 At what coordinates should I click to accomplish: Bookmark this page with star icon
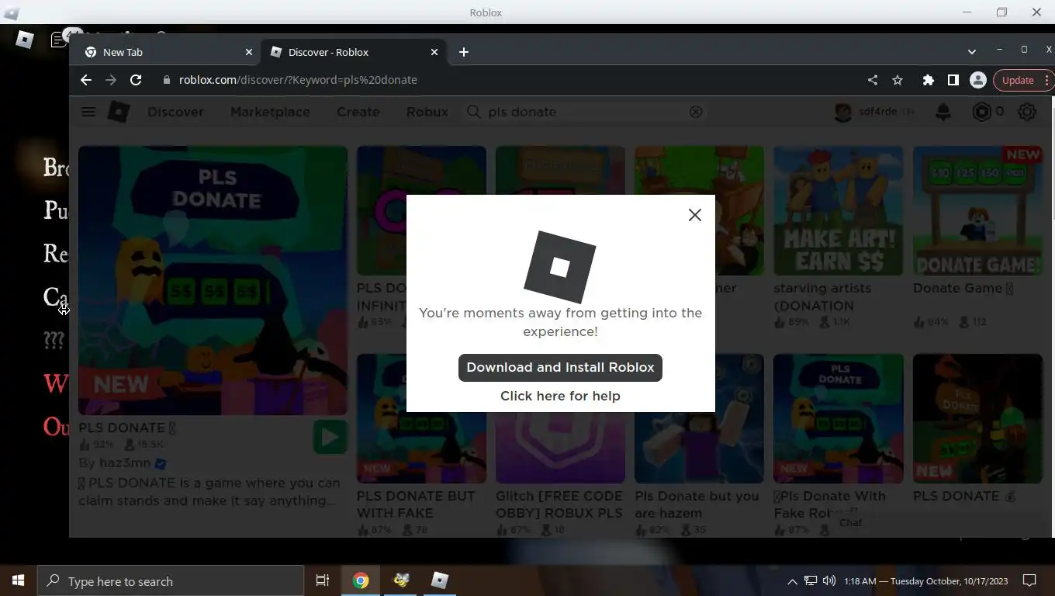pyautogui.click(x=898, y=80)
